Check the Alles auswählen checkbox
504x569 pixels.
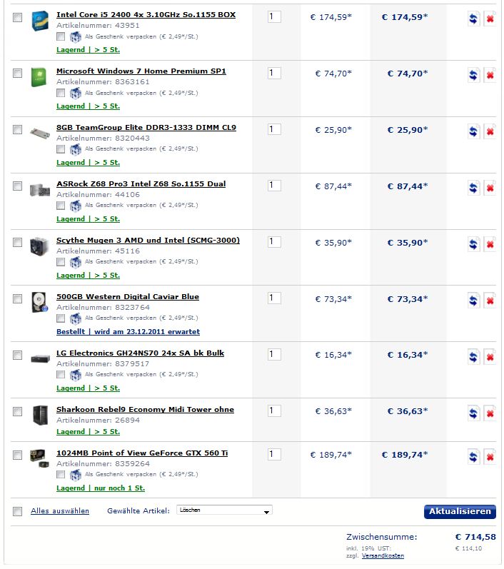pyautogui.click(x=17, y=511)
